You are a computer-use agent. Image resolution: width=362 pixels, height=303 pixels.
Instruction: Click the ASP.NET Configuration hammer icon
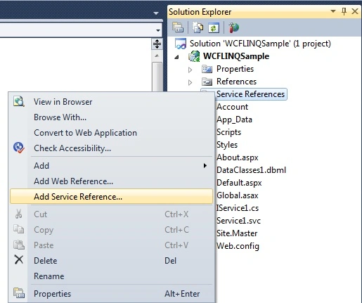(x=233, y=27)
